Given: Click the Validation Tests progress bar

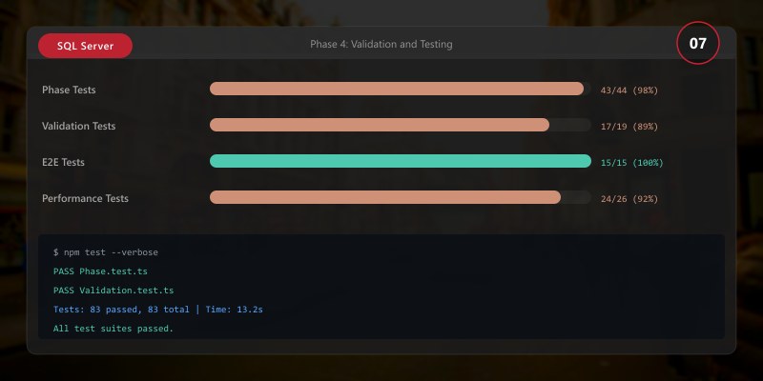Looking at the screenshot, I should click(x=401, y=125).
